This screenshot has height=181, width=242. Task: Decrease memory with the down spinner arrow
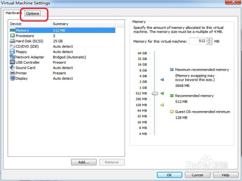pyautogui.click(x=210, y=43)
